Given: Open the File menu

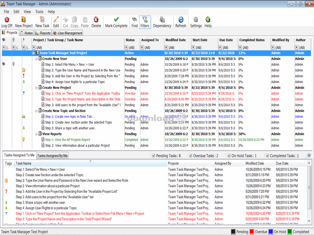Looking at the screenshot, I should (7, 12).
